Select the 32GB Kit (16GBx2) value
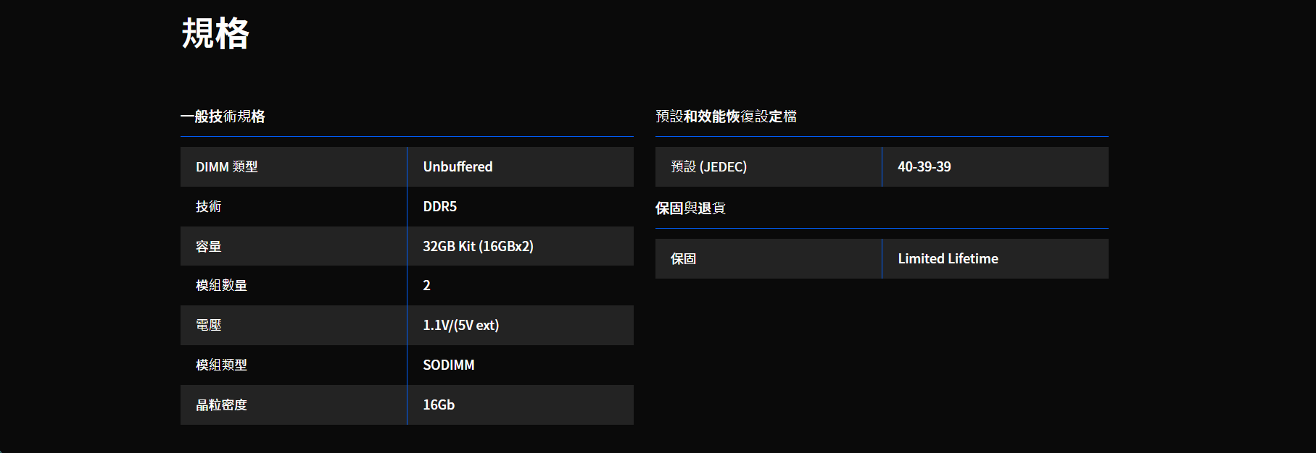 pyautogui.click(x=479, y=247)
